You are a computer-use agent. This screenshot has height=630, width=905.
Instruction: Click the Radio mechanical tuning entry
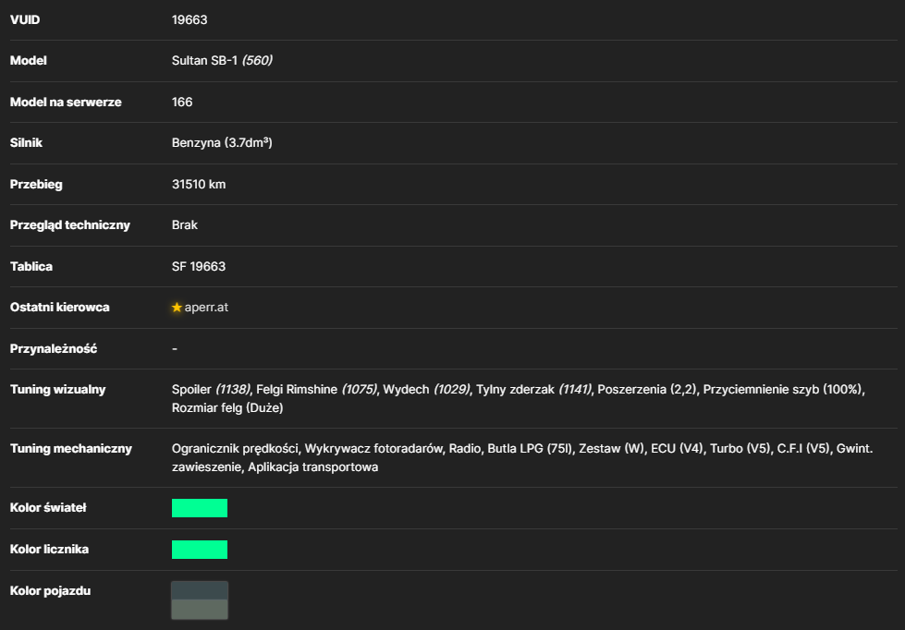pos(465,449)
